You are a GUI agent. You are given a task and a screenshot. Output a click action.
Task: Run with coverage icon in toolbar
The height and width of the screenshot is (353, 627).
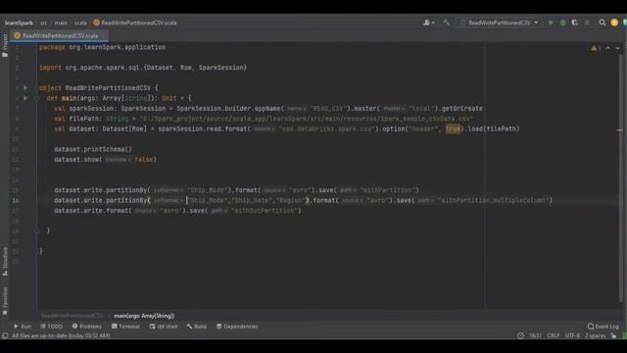pos(575,23)
